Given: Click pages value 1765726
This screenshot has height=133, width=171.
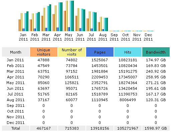Looking at the screenshot, I should tap(100, 88).
